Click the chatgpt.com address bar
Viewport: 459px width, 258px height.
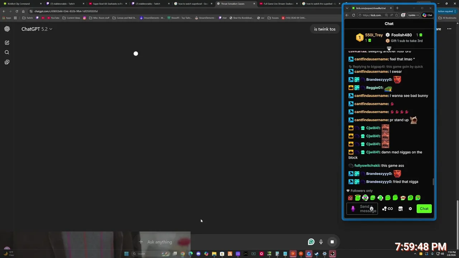click(x=179, y=11)
